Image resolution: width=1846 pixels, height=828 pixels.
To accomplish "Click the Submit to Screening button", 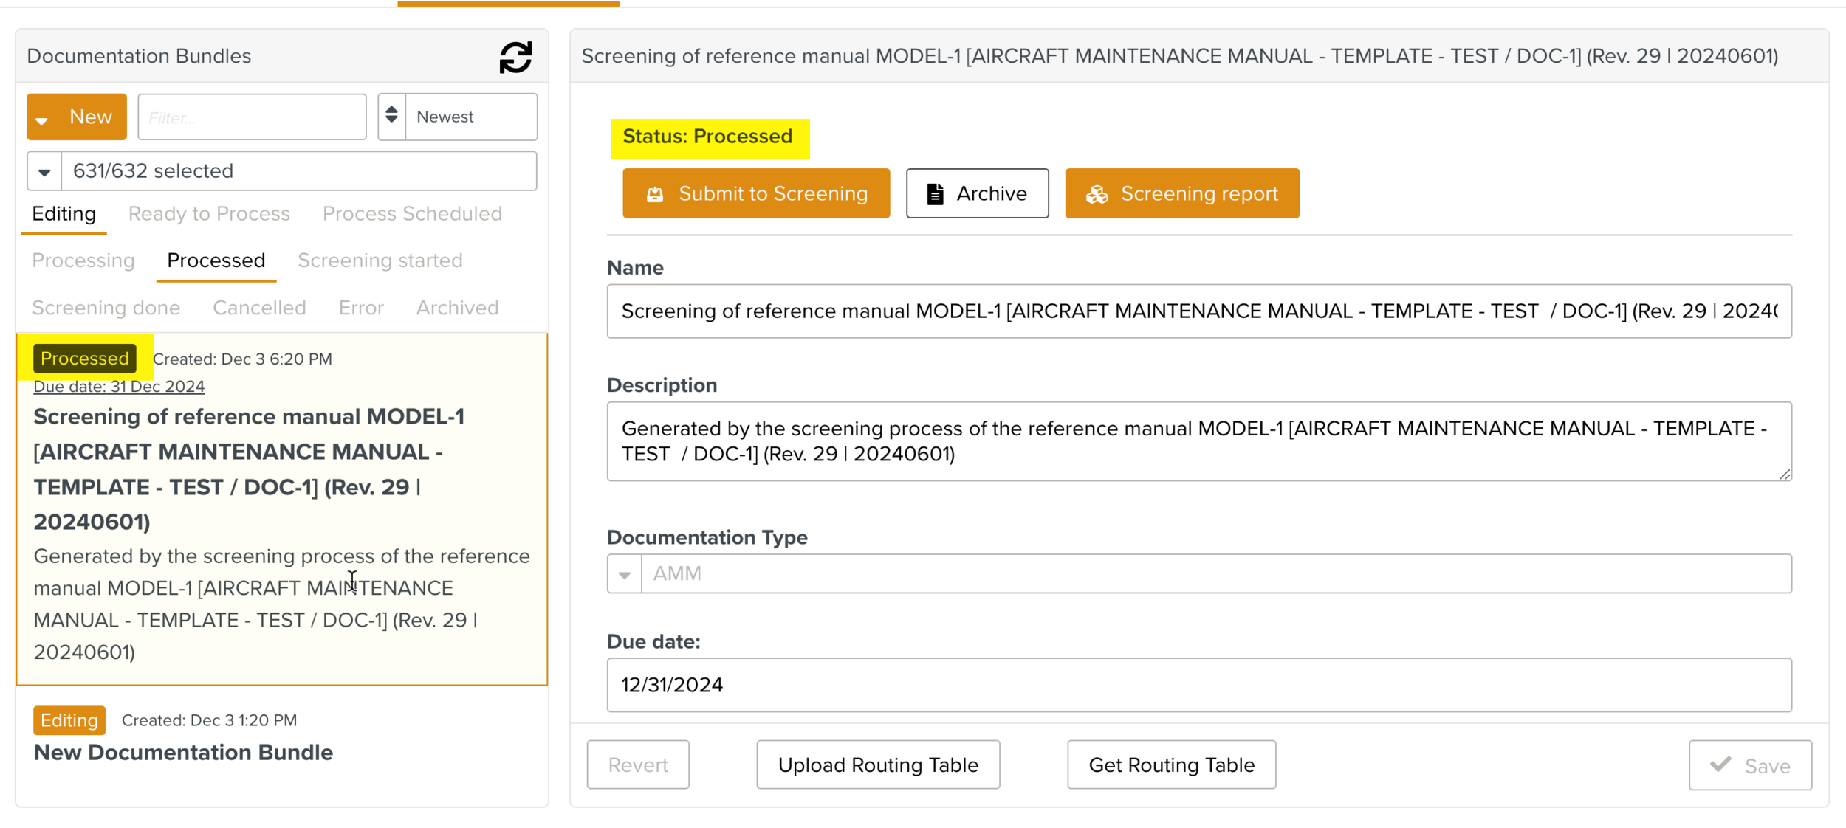I will (x=755, y=193).
